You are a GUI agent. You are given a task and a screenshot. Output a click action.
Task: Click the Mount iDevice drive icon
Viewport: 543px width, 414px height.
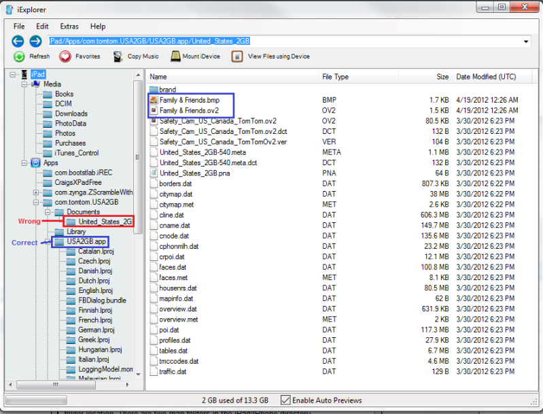click(175, 56)
